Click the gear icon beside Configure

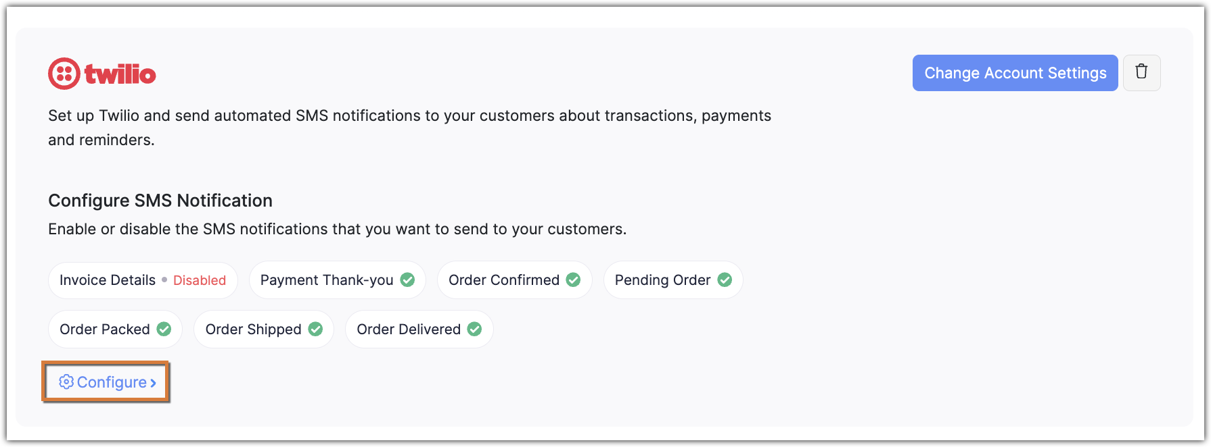pos(66,382)
